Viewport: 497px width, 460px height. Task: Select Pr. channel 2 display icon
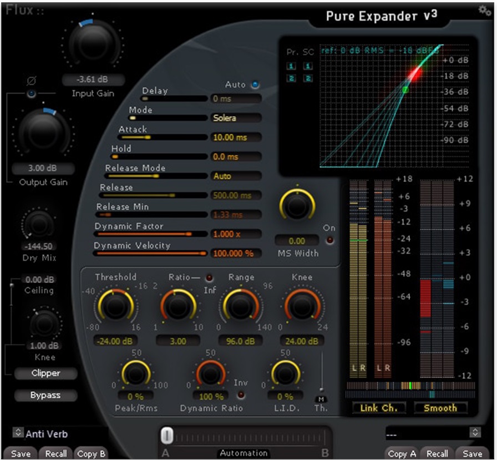[291, 78]
